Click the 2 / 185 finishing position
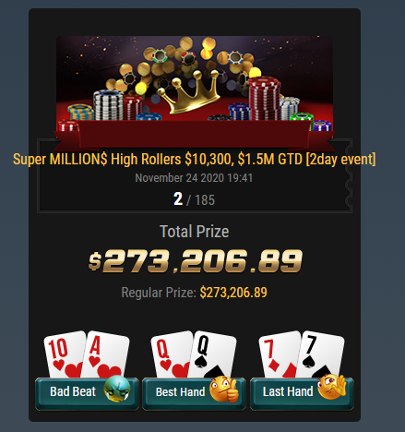The width and height of the screenshot is (405, 432). click(x=194, y=199)
